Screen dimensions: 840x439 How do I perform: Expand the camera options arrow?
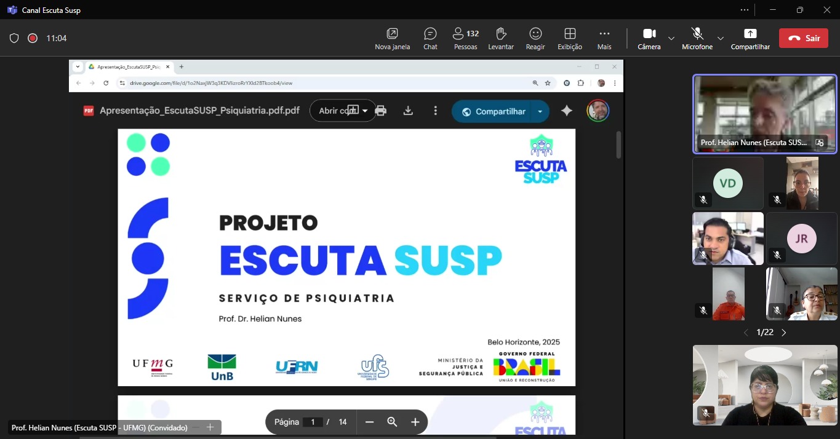(x=671, y=38)
